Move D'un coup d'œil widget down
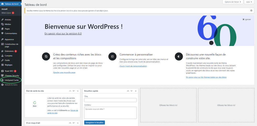This screenshot has height=126, width=257. coord(74,123)
